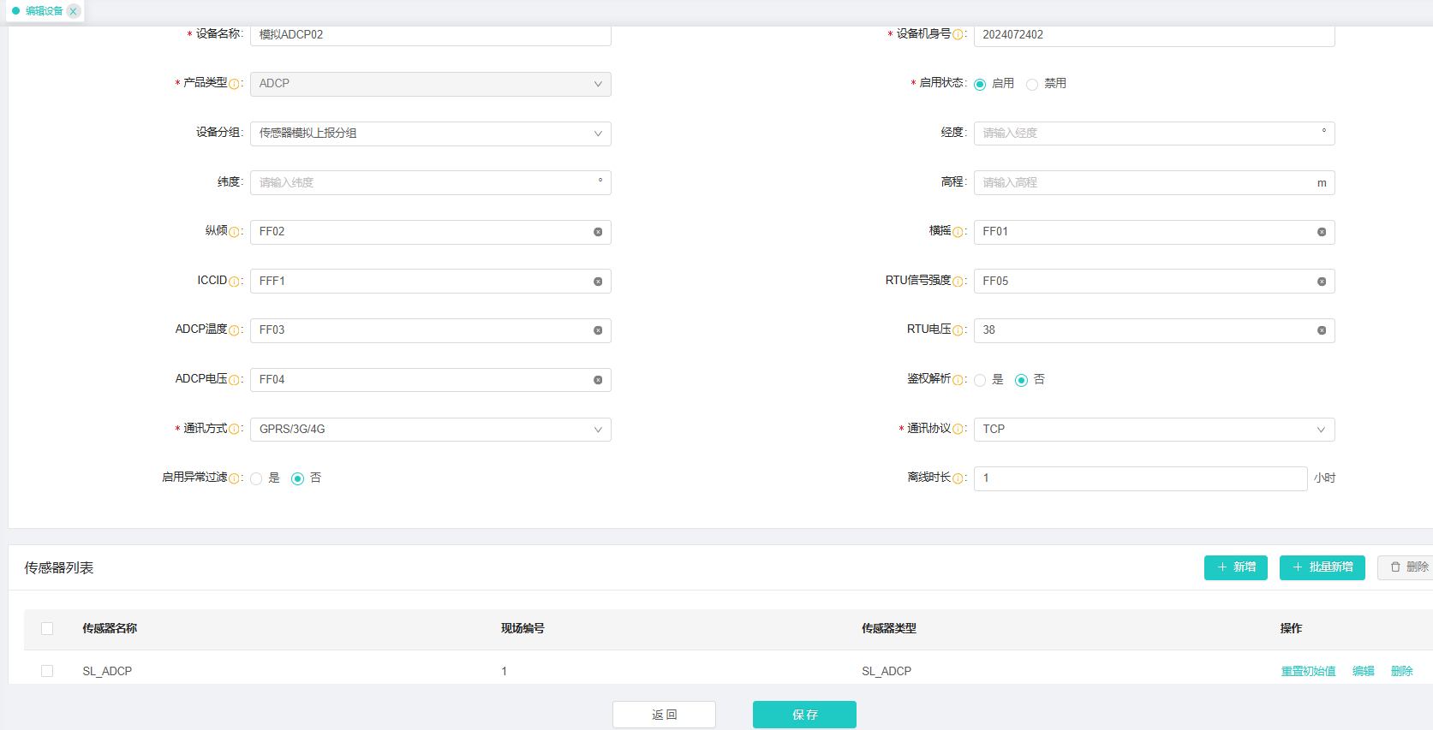Click the 经度 input field

point(1148,134)
